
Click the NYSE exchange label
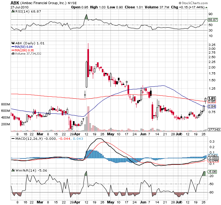pos(72,3)
